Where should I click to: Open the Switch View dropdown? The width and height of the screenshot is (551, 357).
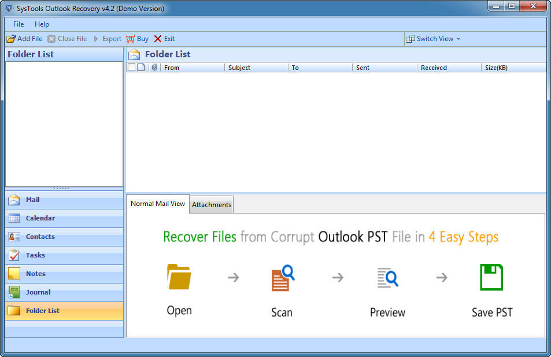(x=433, y=39)
